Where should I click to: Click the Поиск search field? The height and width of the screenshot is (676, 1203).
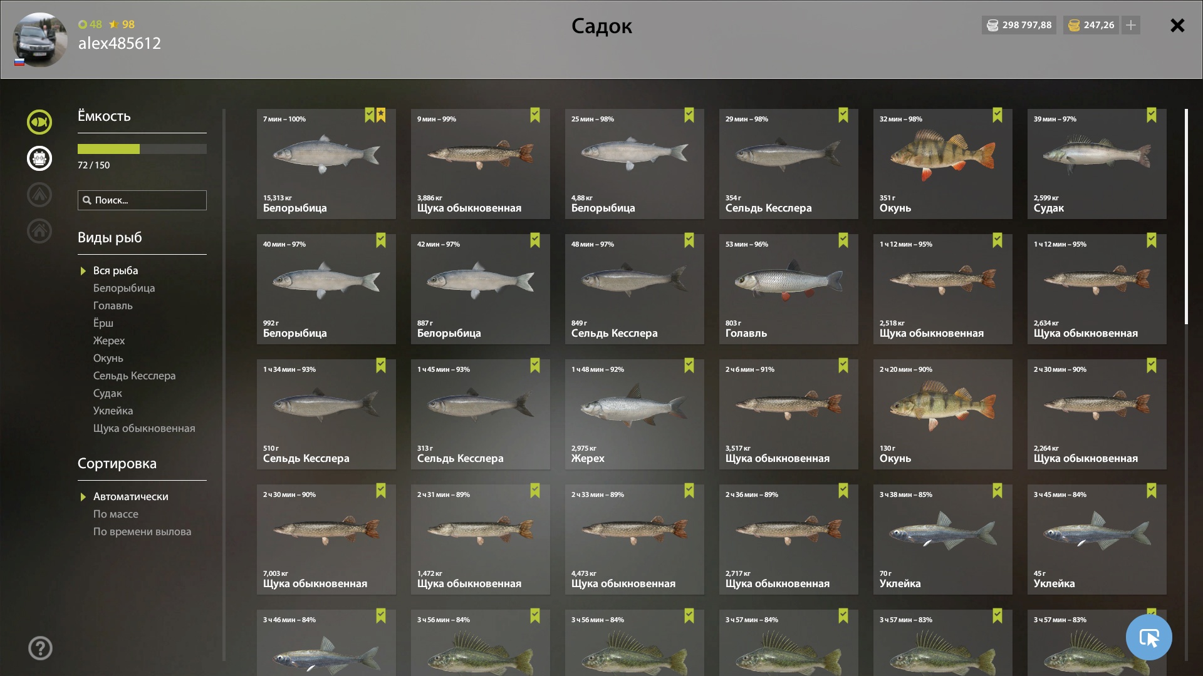point(142,200)
